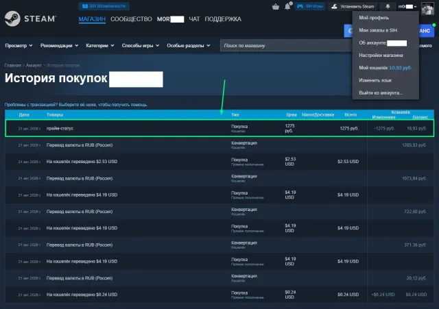This screenshot has width=439, height=309.
Task: Open the shopping cart icon
Action: click(x=276, y=6)
